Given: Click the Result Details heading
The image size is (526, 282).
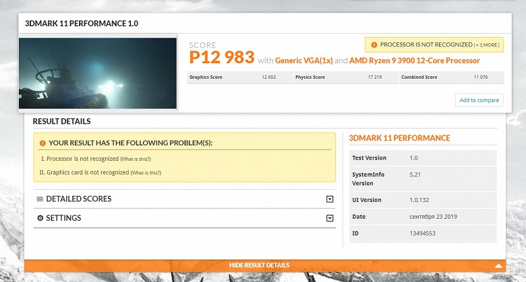Looking at the screenshot, I should pos(62,121).
